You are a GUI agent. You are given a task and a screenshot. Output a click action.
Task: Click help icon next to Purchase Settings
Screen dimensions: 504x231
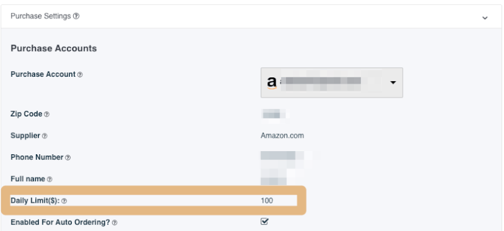click(76, 16)
